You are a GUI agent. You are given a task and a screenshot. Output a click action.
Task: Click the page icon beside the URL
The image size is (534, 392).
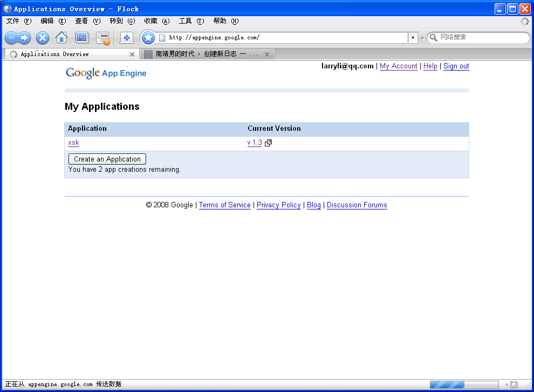[162, 38]
